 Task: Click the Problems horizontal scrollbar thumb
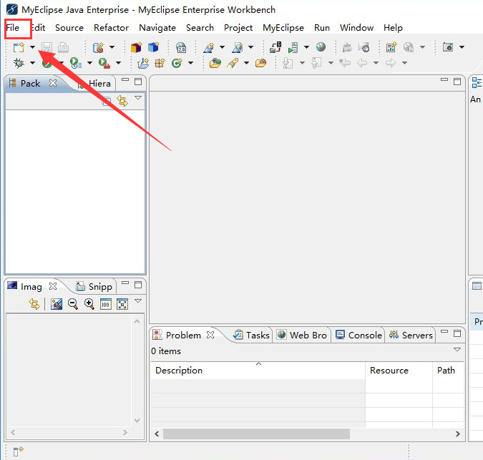pyautogui.click(x=256, y=434)
